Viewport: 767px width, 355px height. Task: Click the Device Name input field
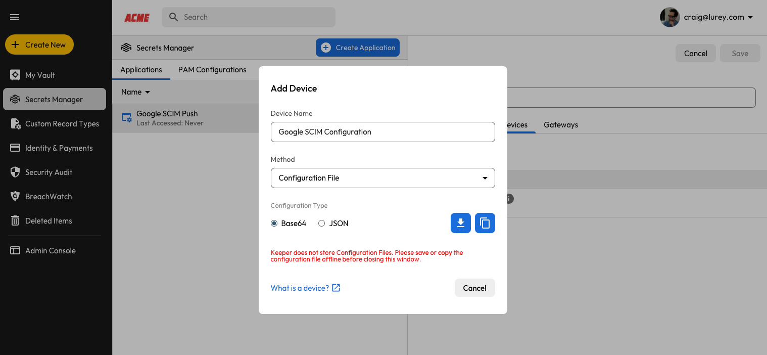point(382,132)
